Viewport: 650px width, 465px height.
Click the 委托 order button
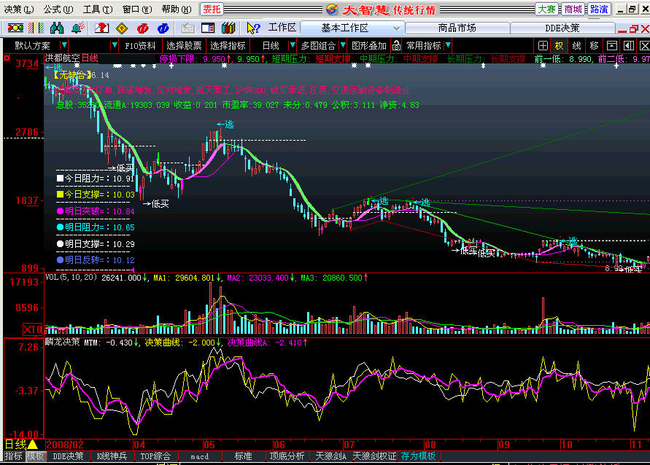(x=212, y=9)
